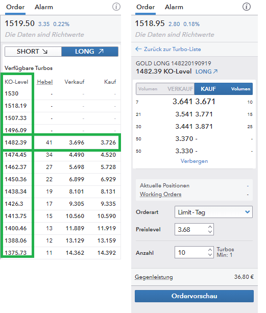Select turbo with KO-Level 1518.19
Screen dimensions: 266x313
[x=61, y=106]
